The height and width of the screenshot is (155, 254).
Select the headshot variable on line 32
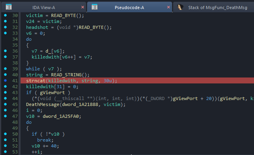(37, 27)
